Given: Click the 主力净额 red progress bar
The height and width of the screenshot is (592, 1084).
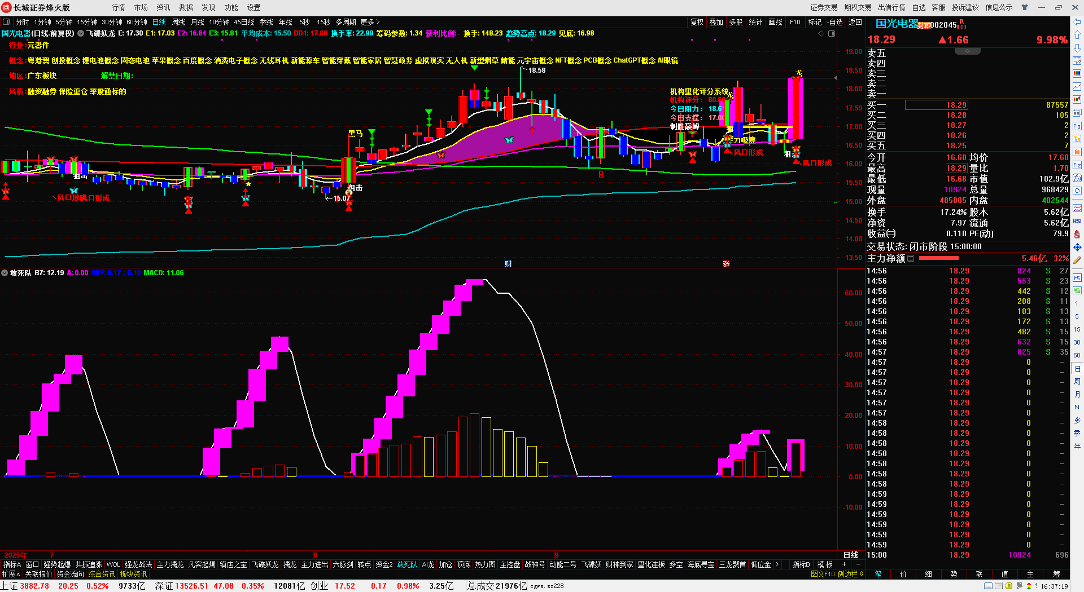Looking at the screenshot, I should click(939, 258).
